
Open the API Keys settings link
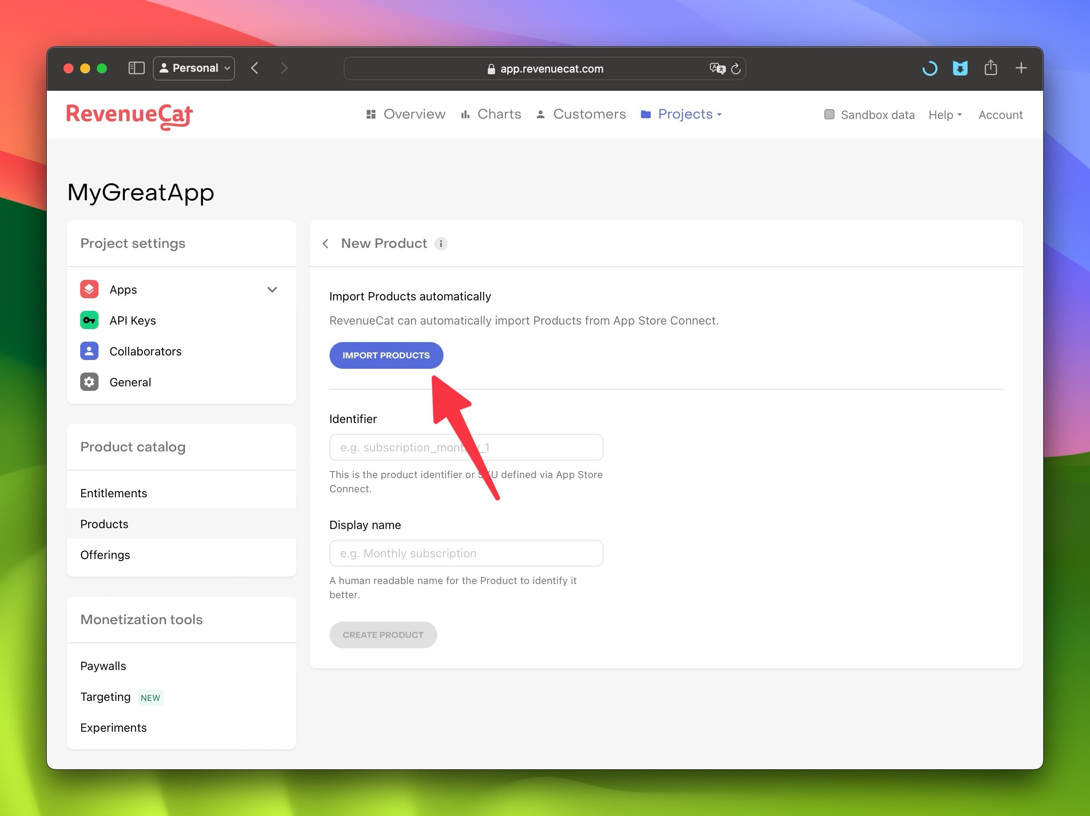click(132, 320)
